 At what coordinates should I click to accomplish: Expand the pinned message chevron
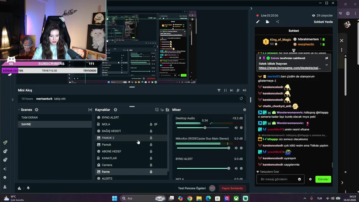click(x=326, y=65)
